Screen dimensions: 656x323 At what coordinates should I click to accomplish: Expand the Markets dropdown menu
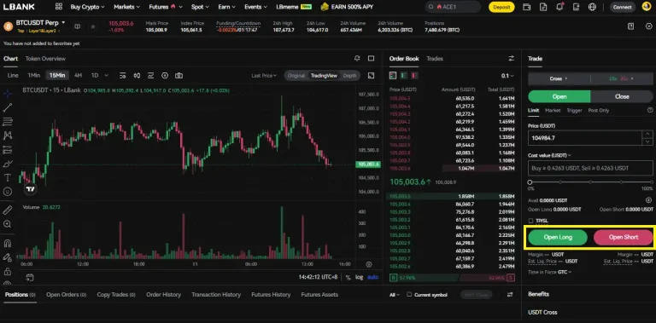(127, 7)
